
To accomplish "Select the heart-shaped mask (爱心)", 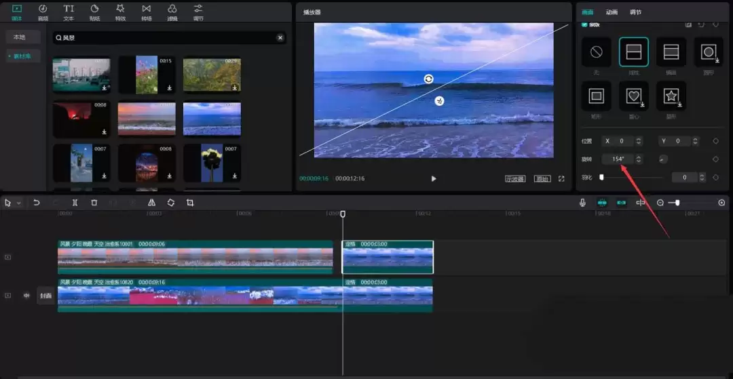I will click(x=633, y=96).
